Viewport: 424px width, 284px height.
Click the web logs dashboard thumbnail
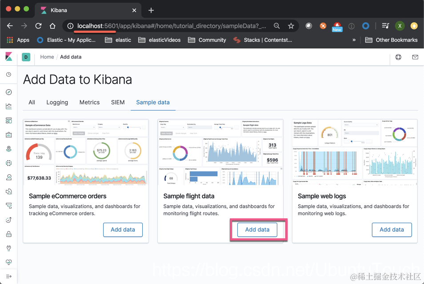click(x=355, y=152)
